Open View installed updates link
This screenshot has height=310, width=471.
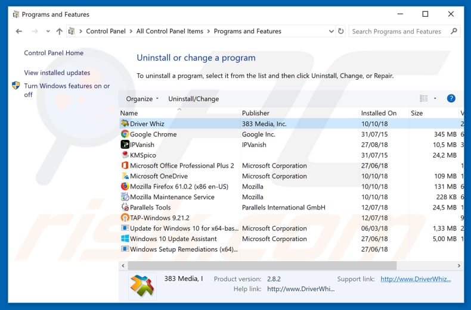tap(57, 73)
